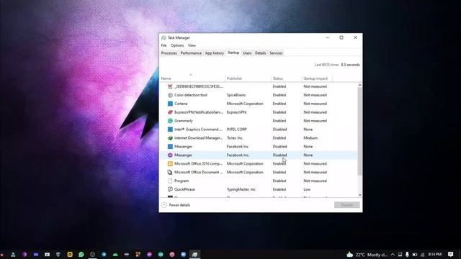Viewport: 461px width, 259px height.
Task: Click the Microsoft Office Document icon
Action: [x=170, y=172]
